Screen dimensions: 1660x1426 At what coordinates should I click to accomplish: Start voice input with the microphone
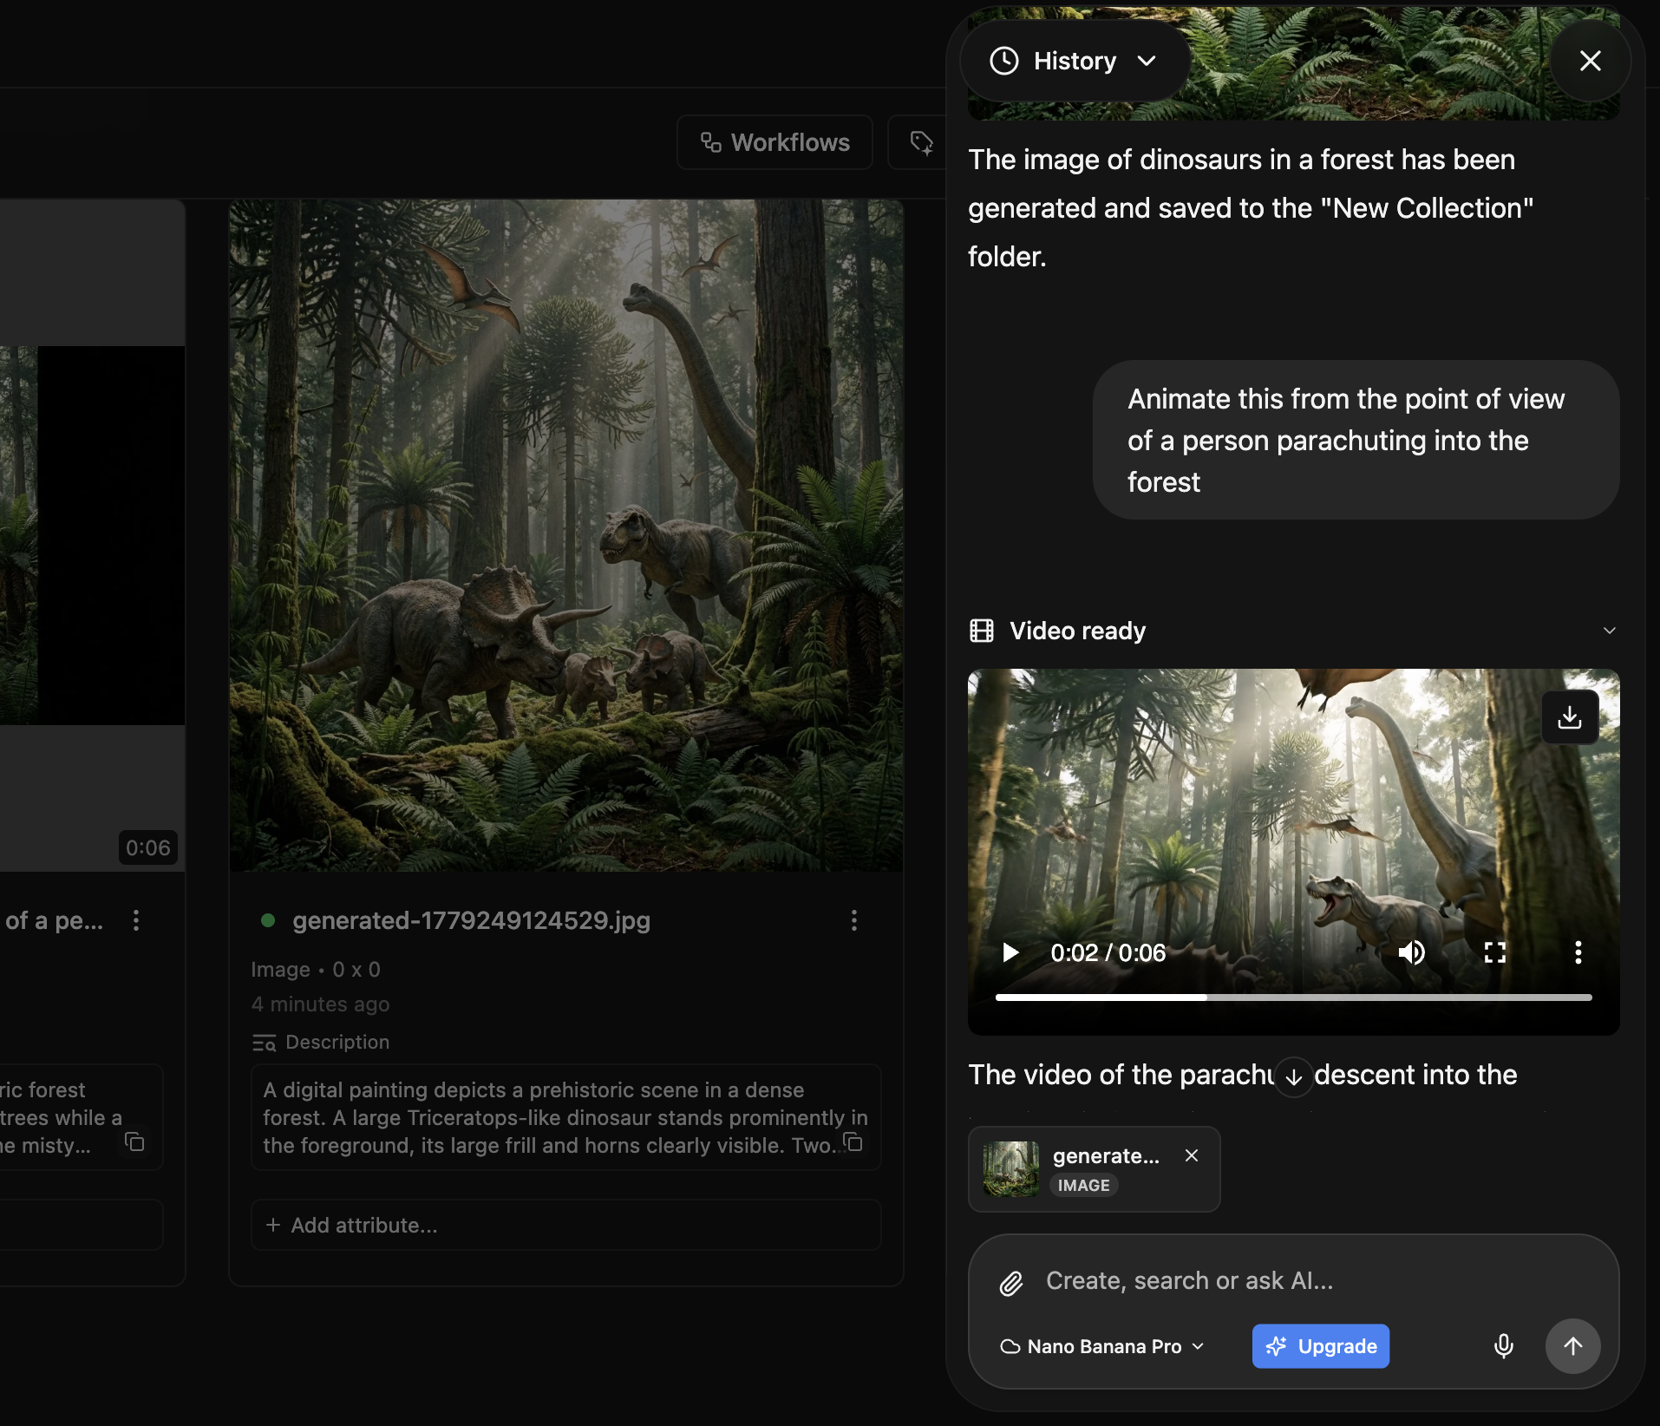[x=1503, y=1346]
